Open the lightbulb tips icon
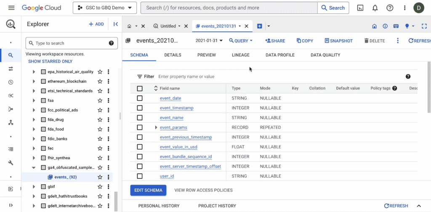Image resolution: width=431 pixels, height=212 pixels. (407, 26)
